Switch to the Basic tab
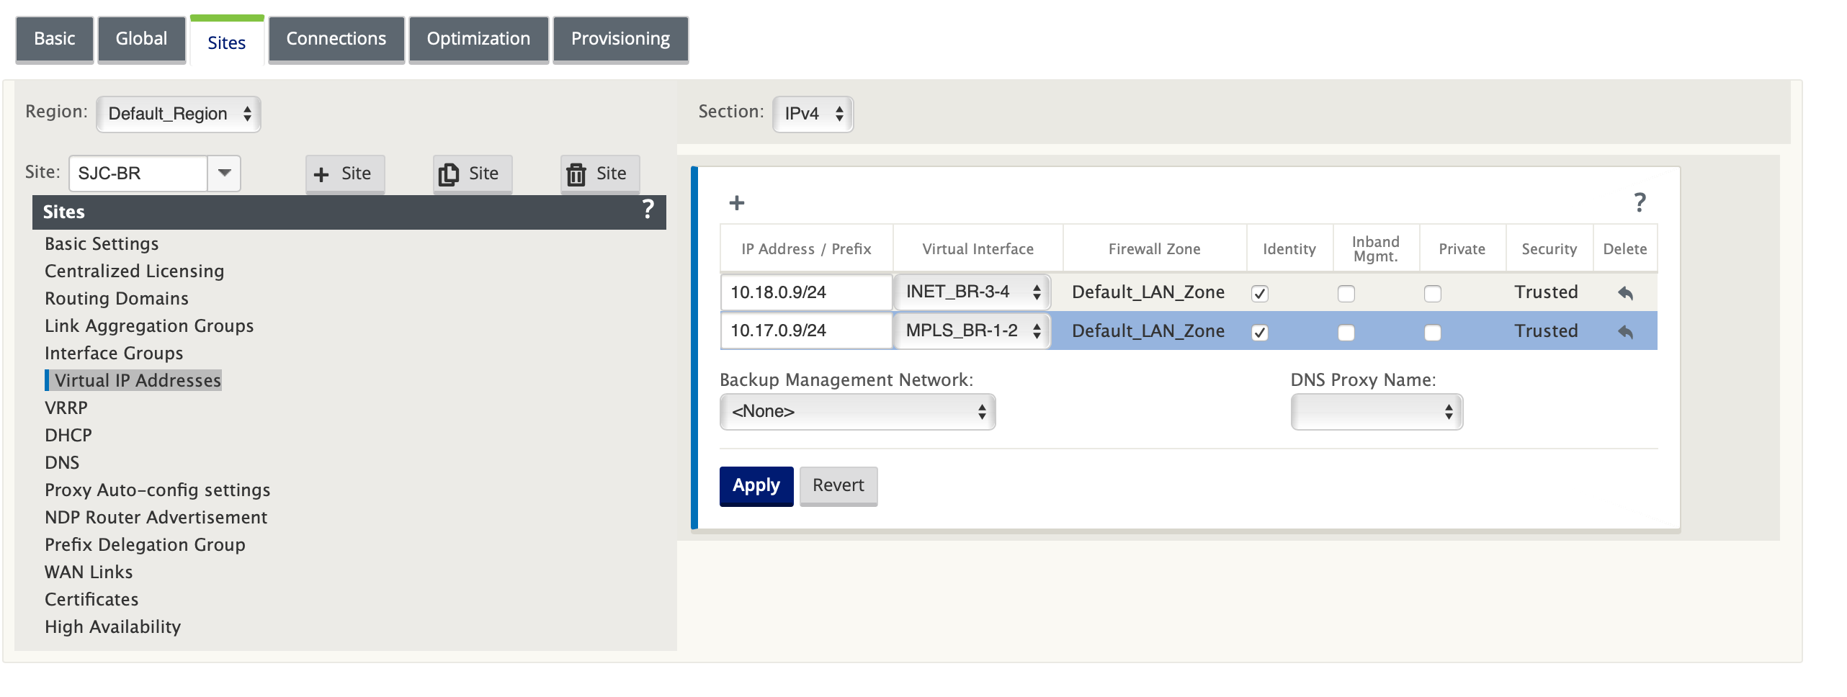1847x697 pixels. [55, 39]
